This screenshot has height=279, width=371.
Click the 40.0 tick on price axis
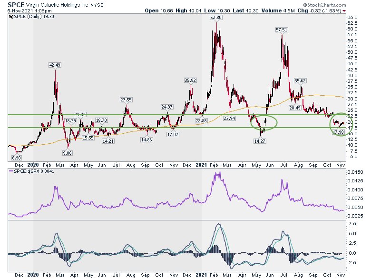coord(352,76)
